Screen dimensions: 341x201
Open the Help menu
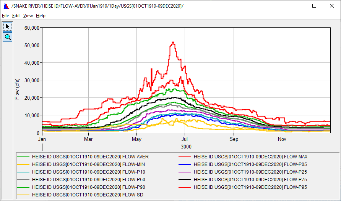tap(41, 16)
